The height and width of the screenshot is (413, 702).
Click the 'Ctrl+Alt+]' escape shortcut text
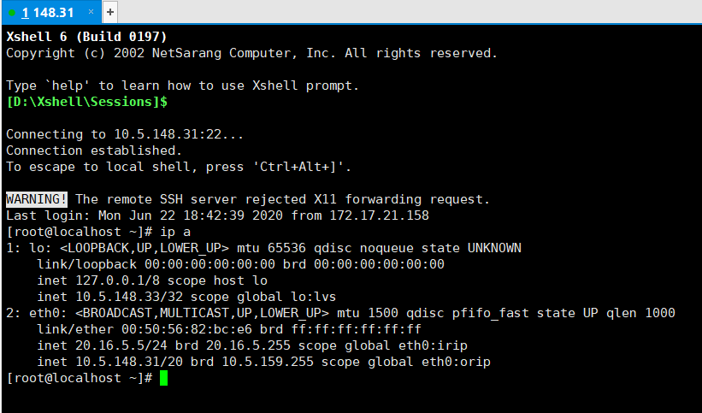pyautogui.click(x=299, y=167)
